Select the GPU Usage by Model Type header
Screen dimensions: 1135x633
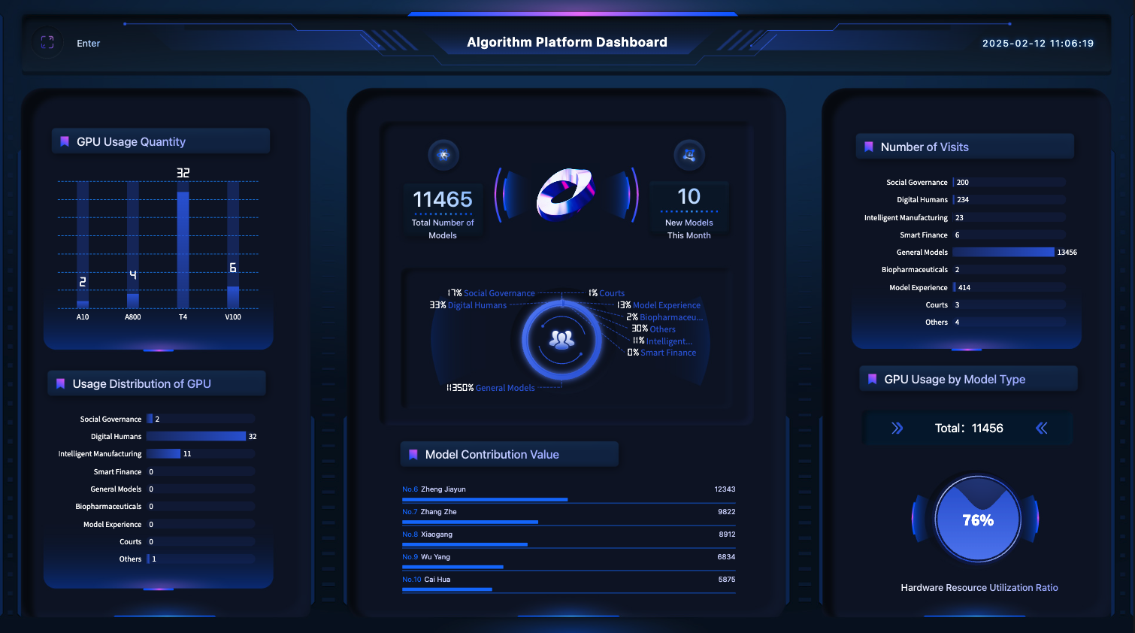[954, 379]
